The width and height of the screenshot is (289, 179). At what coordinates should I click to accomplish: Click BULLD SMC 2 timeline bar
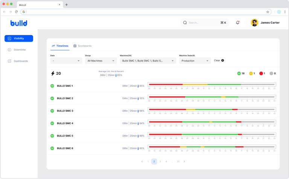click(x=212, y=97)
